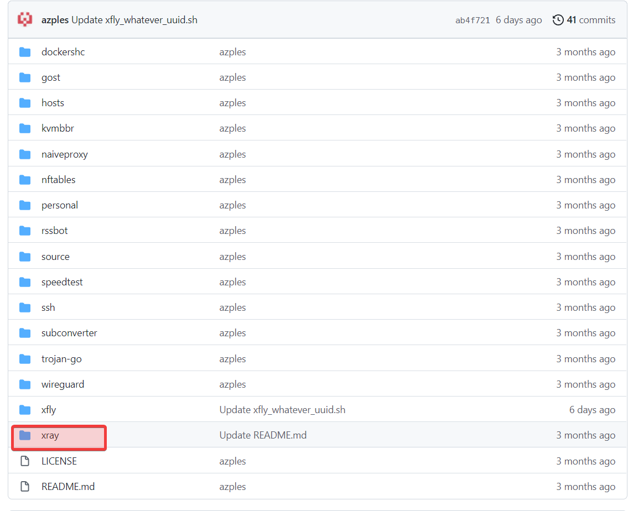Open the subconverter folder

[x=69, y=333]
